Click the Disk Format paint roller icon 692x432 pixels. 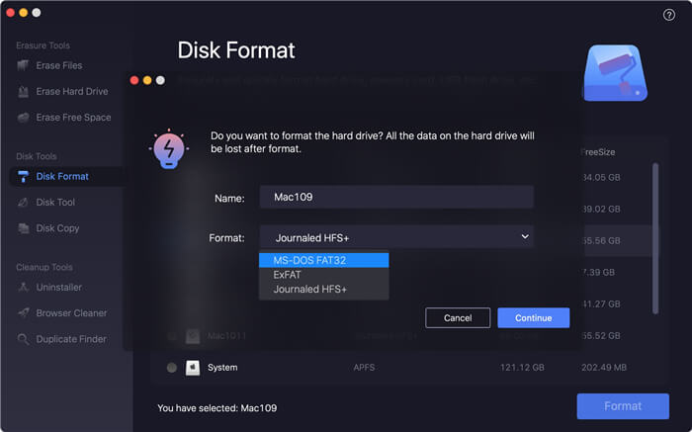click(x=23, y=177)
